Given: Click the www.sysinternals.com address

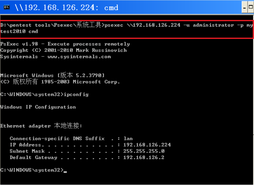Looking at the screenshot, I should pos(79,57).
